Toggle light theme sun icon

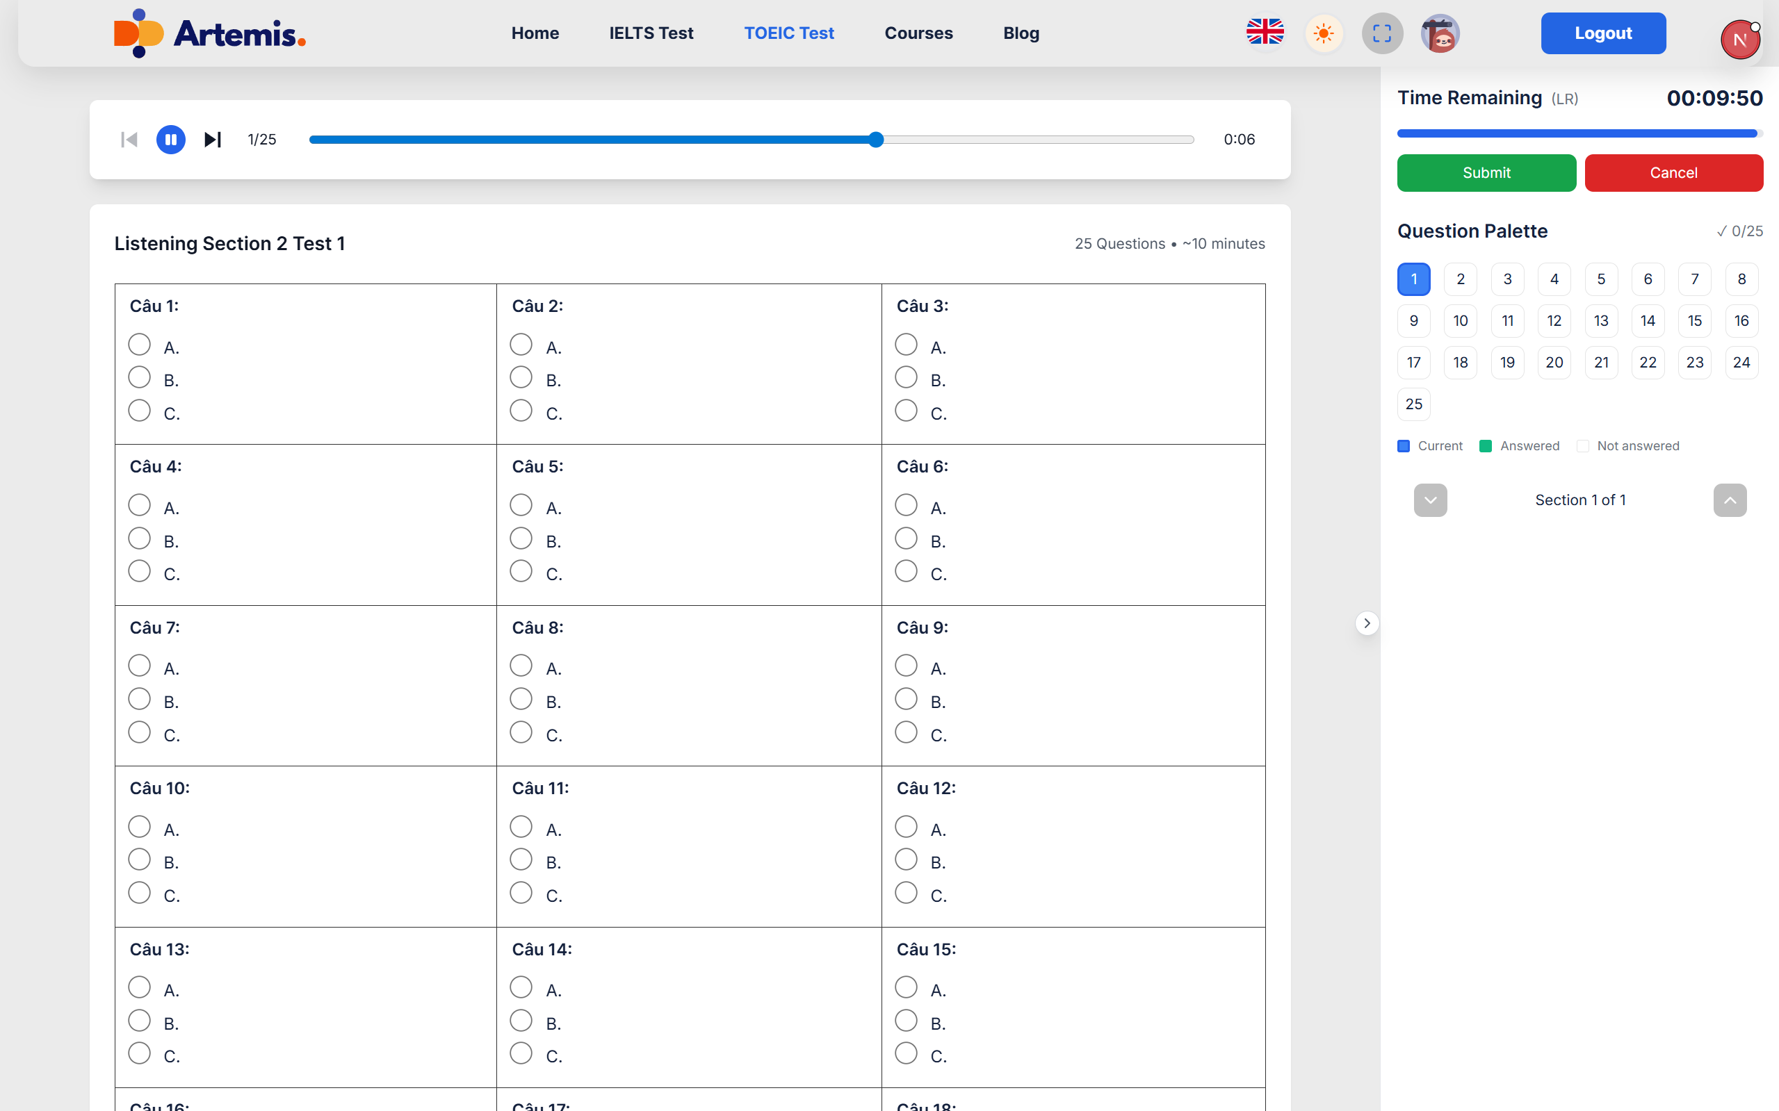pos(1324,33)
